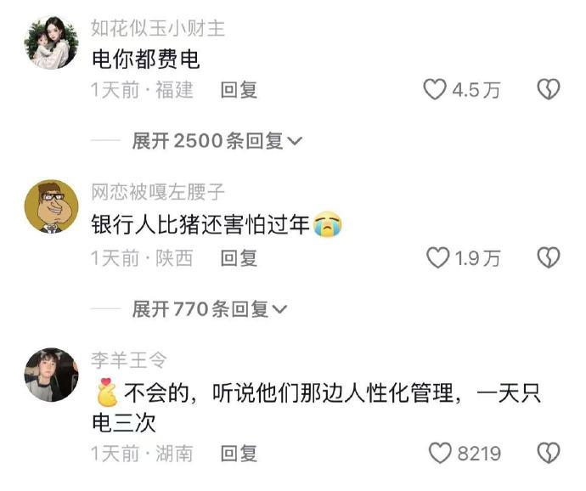Screen dimensions: 586x491
Task: Reply to the 湖南 comment
Action: [239, 454]
